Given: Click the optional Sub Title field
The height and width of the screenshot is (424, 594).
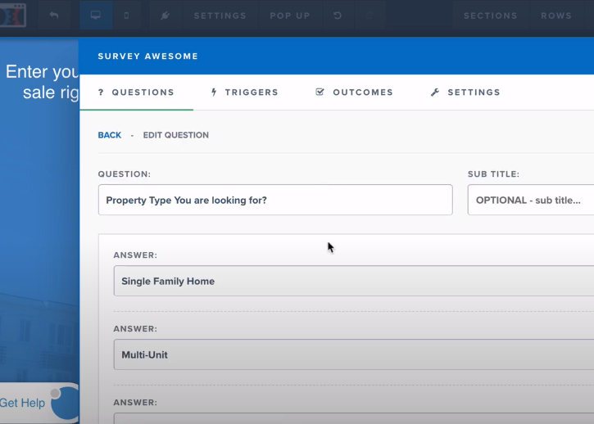Looking at the screenshot, I should tap(531, 200).
